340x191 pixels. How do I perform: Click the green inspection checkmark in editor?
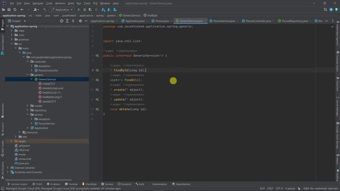(x=333, y=27)
